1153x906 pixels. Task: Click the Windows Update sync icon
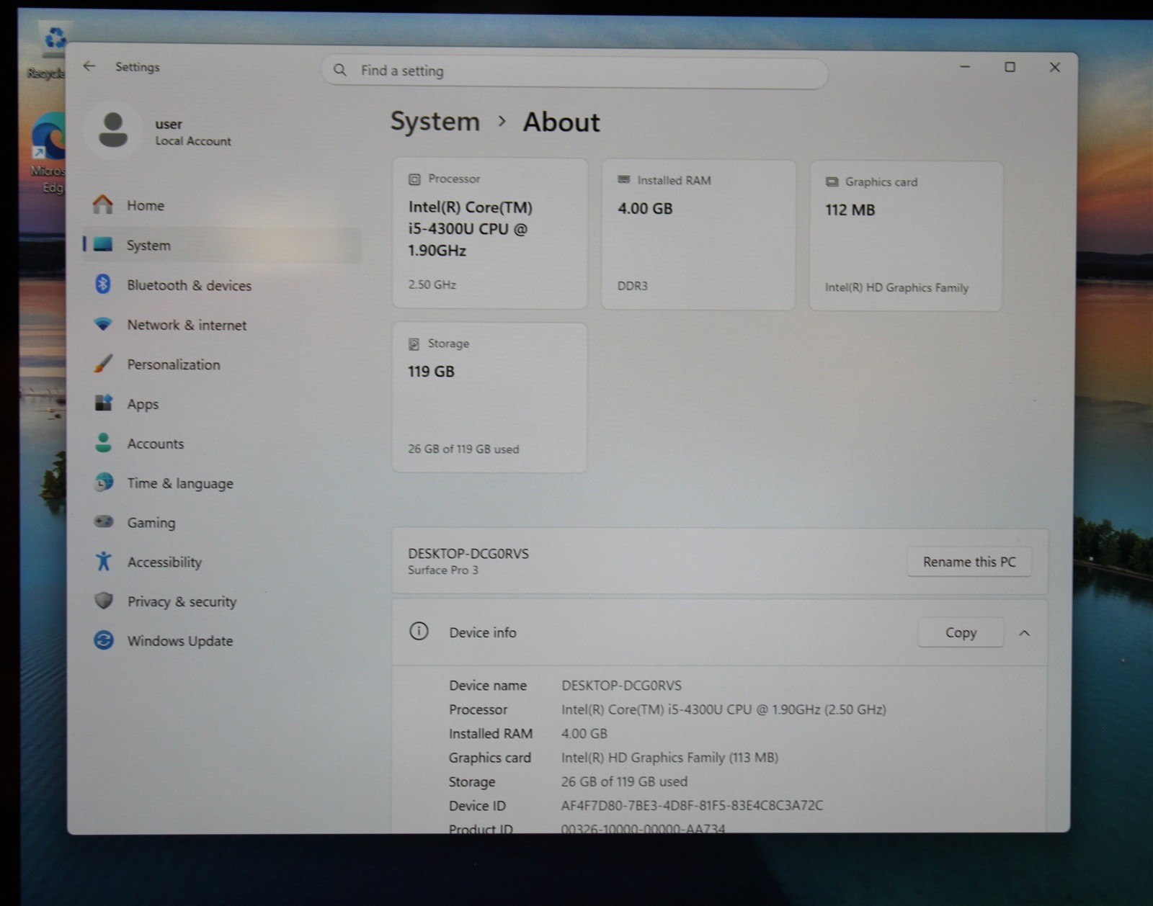pyautogui.click(x=103, y=640)
